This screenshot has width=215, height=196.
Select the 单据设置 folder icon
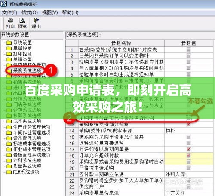pos(9,48)
